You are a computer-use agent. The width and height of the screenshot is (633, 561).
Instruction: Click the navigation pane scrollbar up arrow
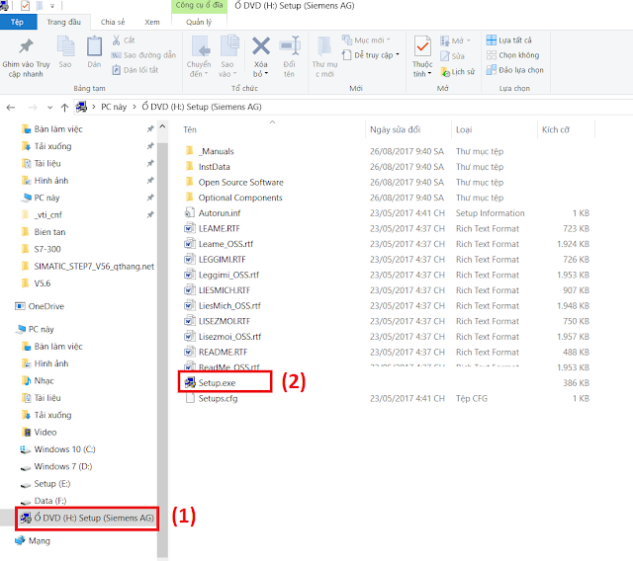click(162, 126)
